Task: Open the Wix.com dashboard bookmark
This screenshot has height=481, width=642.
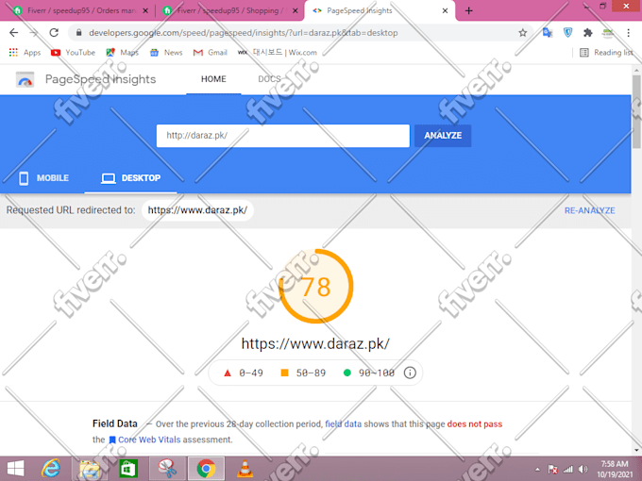Action: [x=278, y=53]
